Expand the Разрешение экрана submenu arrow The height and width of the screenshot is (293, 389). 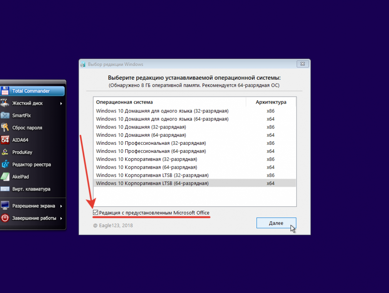coord(61,206)
